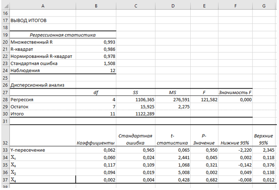
Task: Click 'Коэффициенты' header cell
Action: tap(96, 136)
